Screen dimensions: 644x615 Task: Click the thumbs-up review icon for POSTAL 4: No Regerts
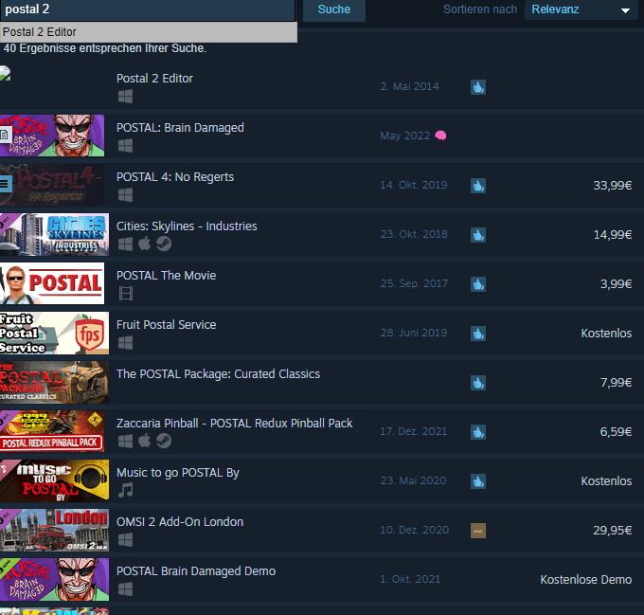tap(478, 186)
